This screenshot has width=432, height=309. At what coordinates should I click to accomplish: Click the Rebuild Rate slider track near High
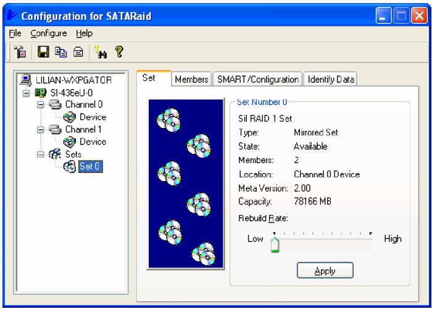368,245
